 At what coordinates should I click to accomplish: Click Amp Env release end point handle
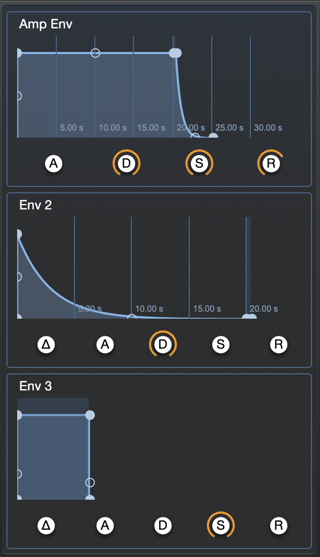coord(213,136)
